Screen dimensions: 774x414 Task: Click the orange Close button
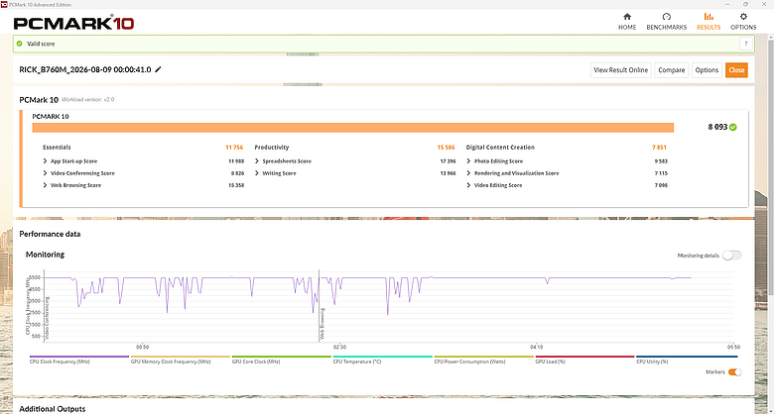click(736, 70)
